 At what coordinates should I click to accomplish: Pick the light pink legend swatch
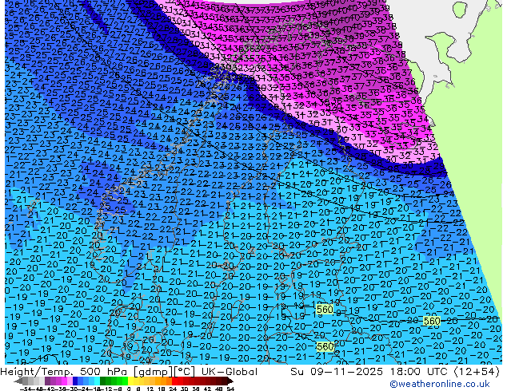click(70, 381)
